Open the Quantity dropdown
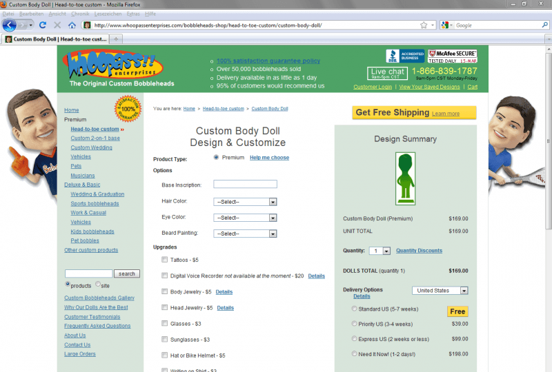Image resolution: width=552 pixels, height=372 pixels. tap(379, 251)
